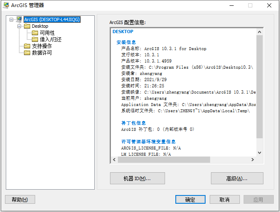This screenshot has height=212, width=280.
Task: Minimize the ArcGIS 管理器 window
Action: pos(232,5)
